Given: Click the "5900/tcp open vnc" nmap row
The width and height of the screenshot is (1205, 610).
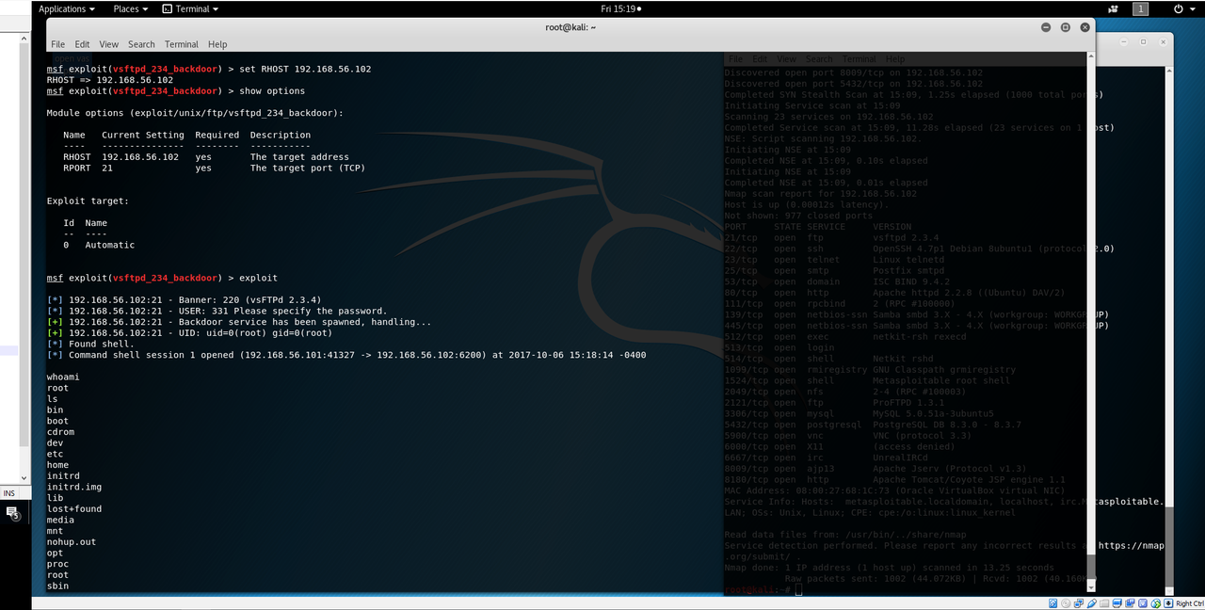Looking at the screenshot, I should point(847,436).
